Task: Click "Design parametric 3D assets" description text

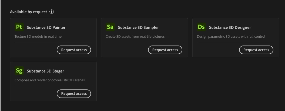Action: [231, 36]
